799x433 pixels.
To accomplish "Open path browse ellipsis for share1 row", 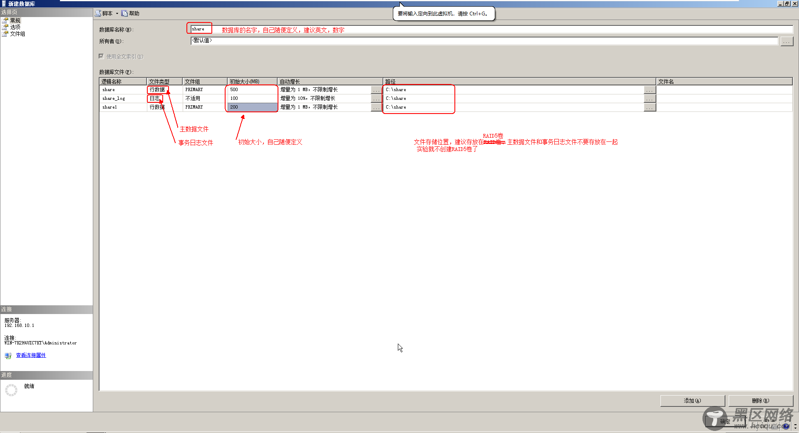I will [x=650, y=107].
